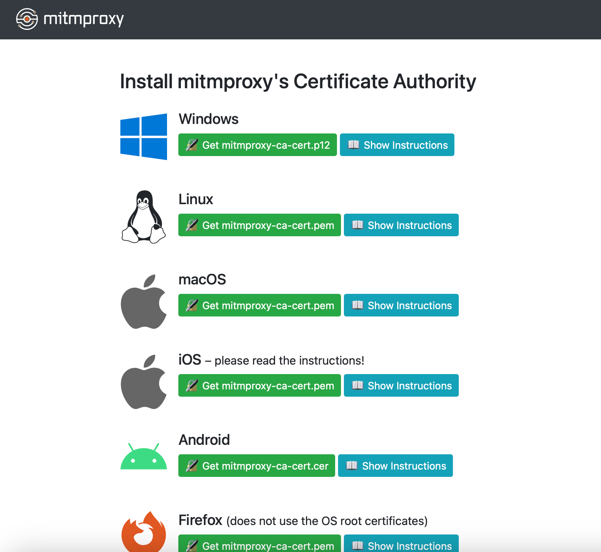Get the iOS mitmproxy-ca-cert.pem certificate
Screen dimensions: 601x552
[259, 386]
